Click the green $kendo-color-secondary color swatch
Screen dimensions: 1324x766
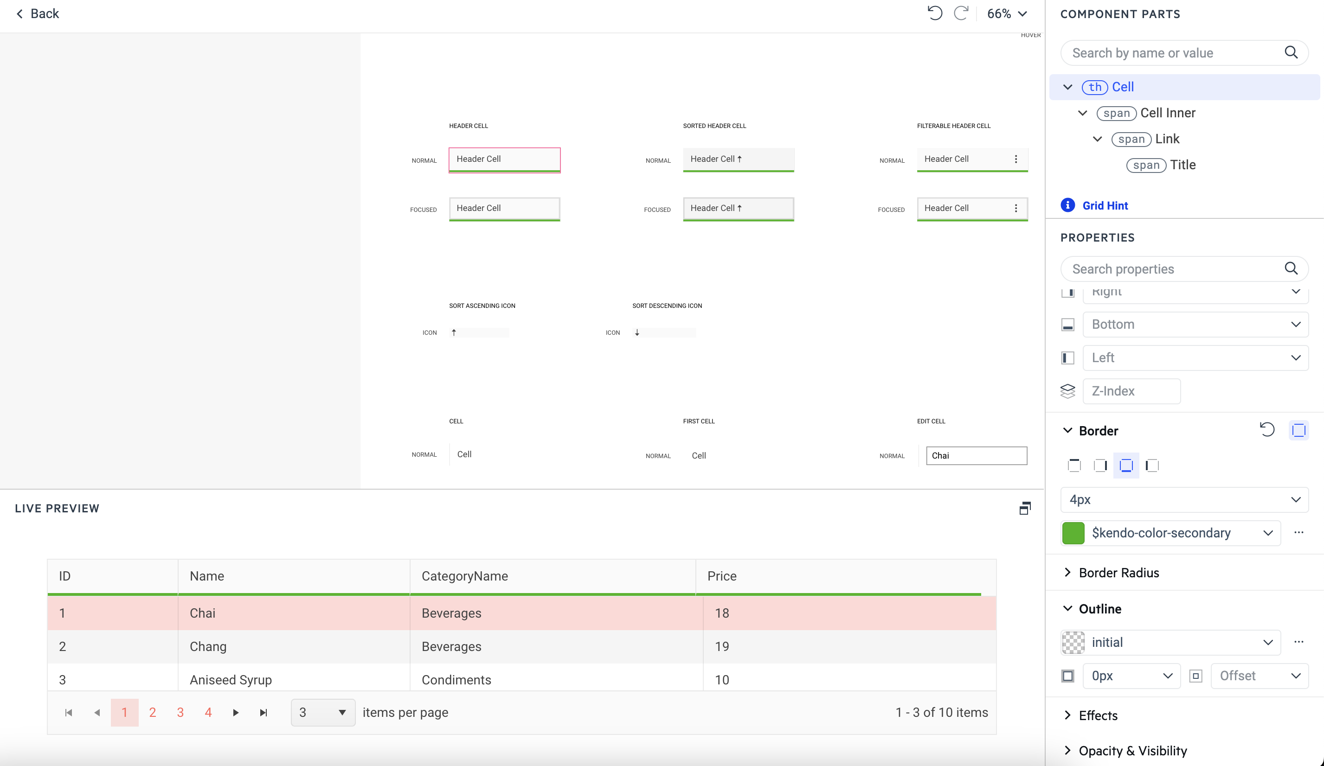click(x=1073, y=533)
